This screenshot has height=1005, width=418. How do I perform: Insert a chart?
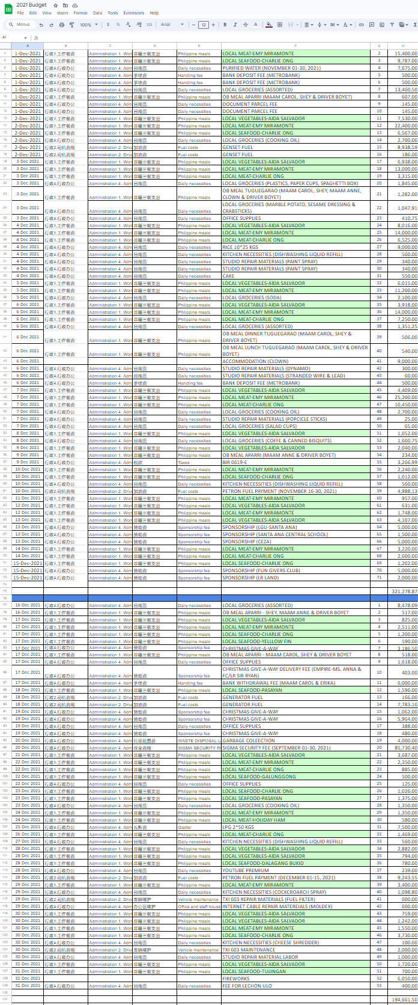click(x=382, y=25)
